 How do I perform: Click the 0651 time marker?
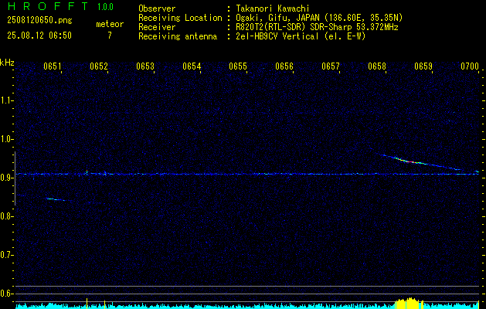point(53,66)
